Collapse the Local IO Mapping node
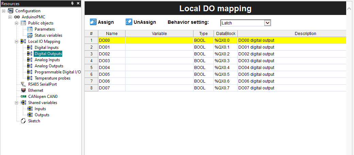This screenshot has width=354, height=155. (x=16, y=41)
